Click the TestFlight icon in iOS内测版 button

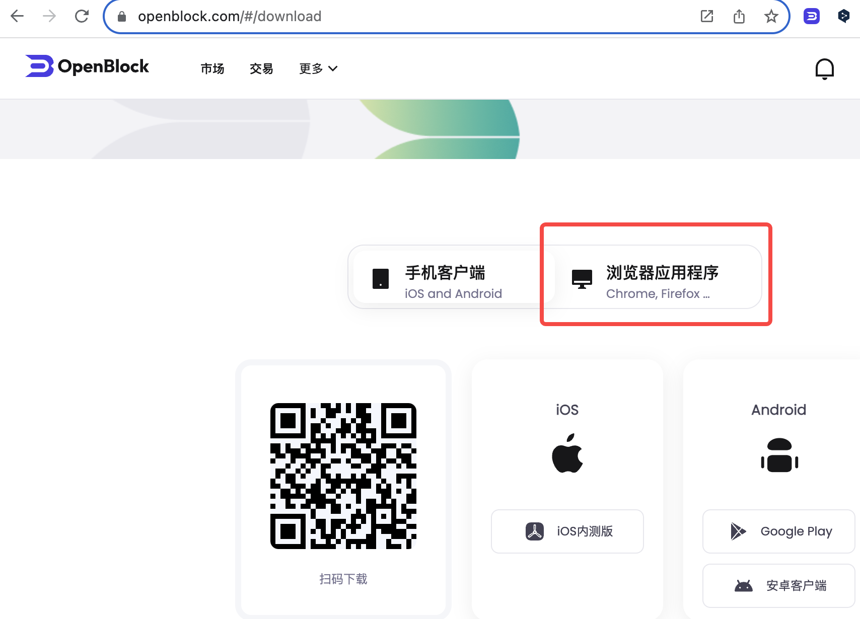(535, 531)
